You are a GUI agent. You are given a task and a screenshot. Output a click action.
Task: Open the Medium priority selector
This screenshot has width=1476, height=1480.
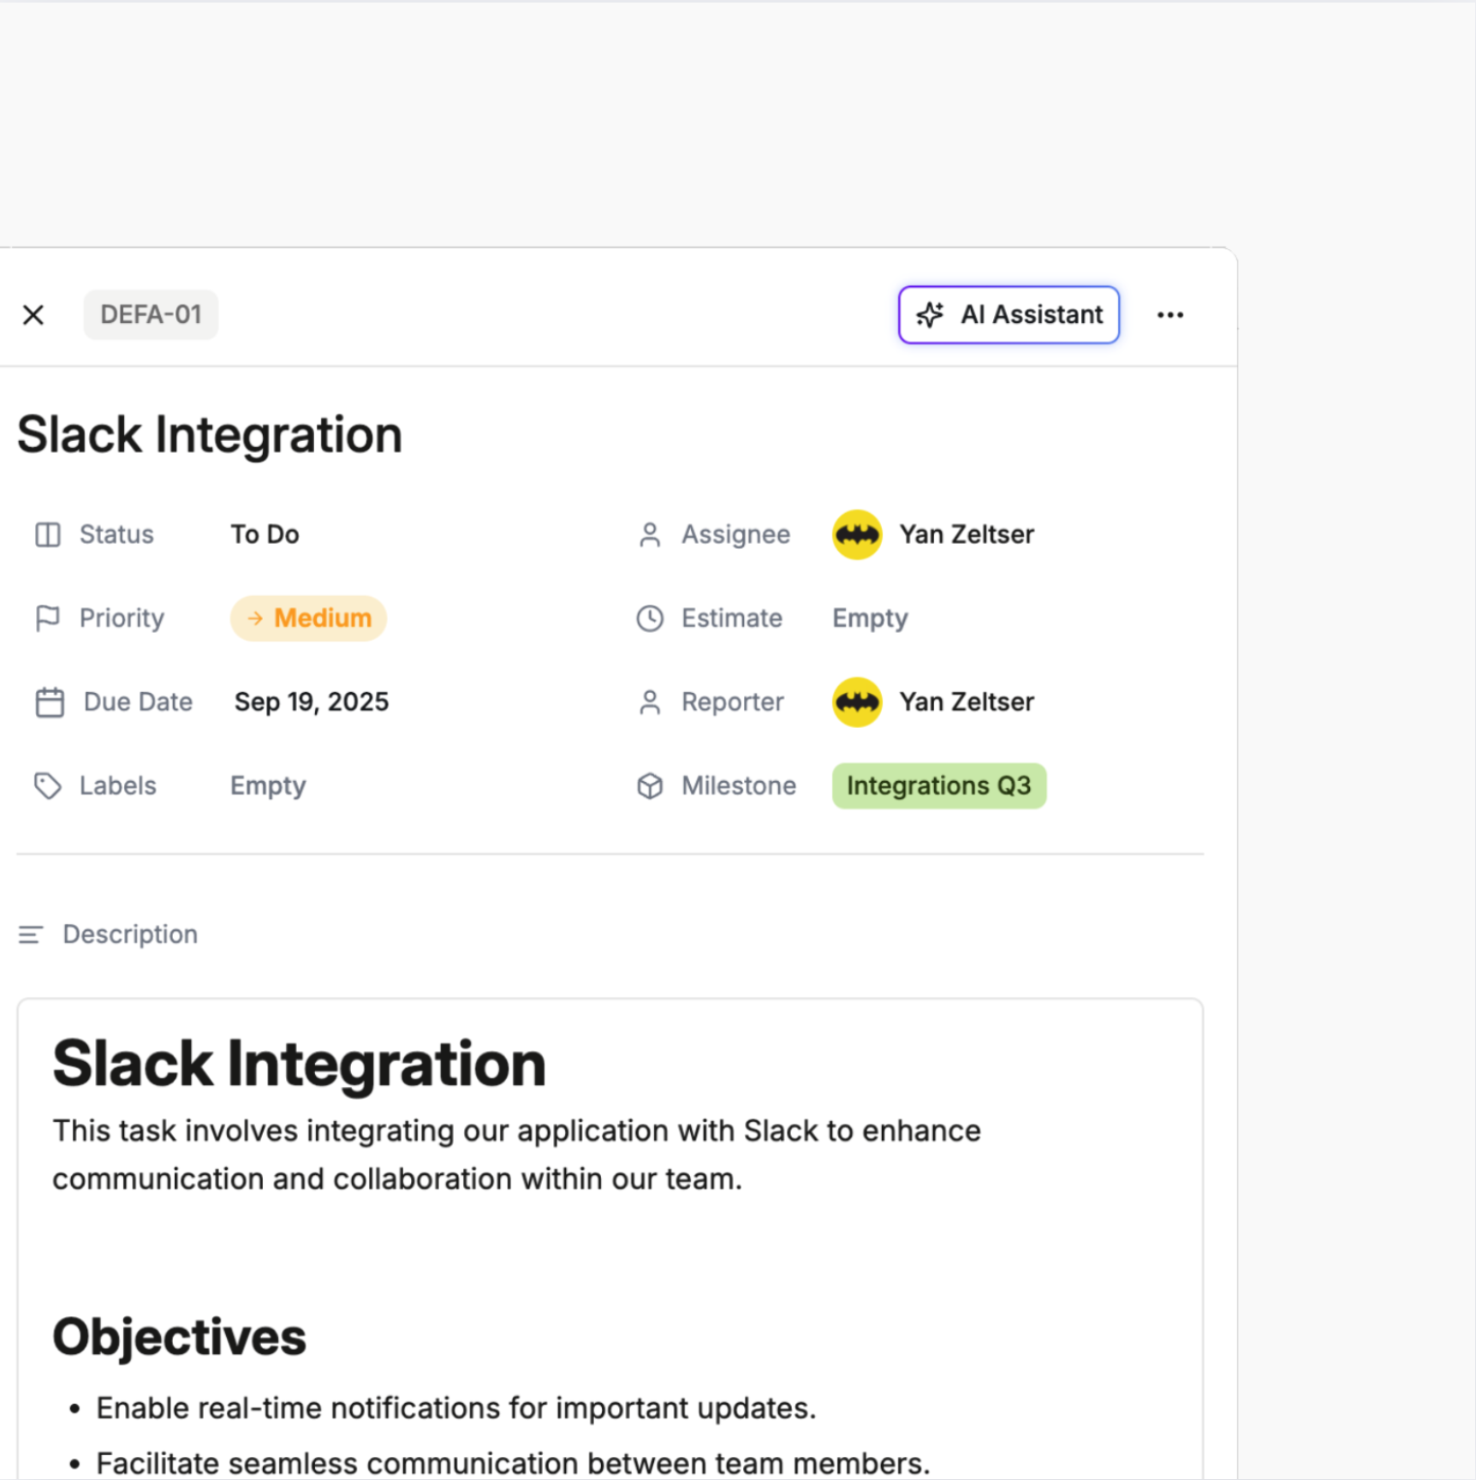(x=308, y=618)
